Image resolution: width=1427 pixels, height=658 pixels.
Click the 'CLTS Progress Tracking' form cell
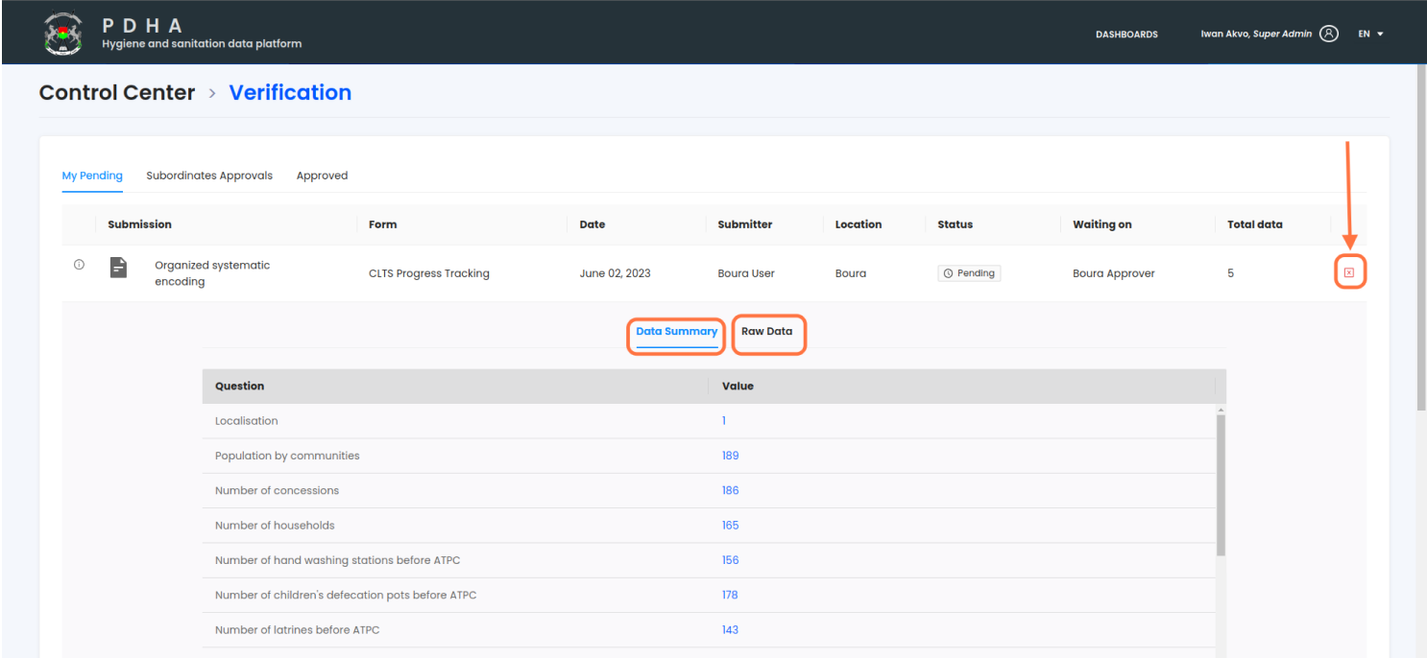(x=429, y=273)
